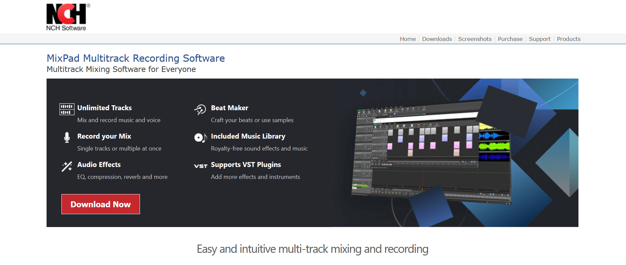The width and height of the screenshot is (626, 265).
Task: Click the Unlimited Tracks piano-keys icon
Action: (67, 109)
